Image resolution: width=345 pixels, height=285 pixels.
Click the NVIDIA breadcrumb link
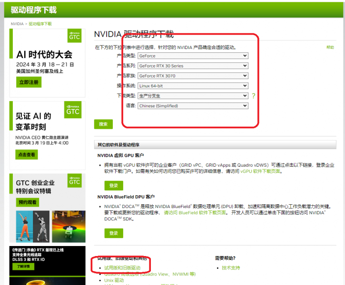(17, 24)
